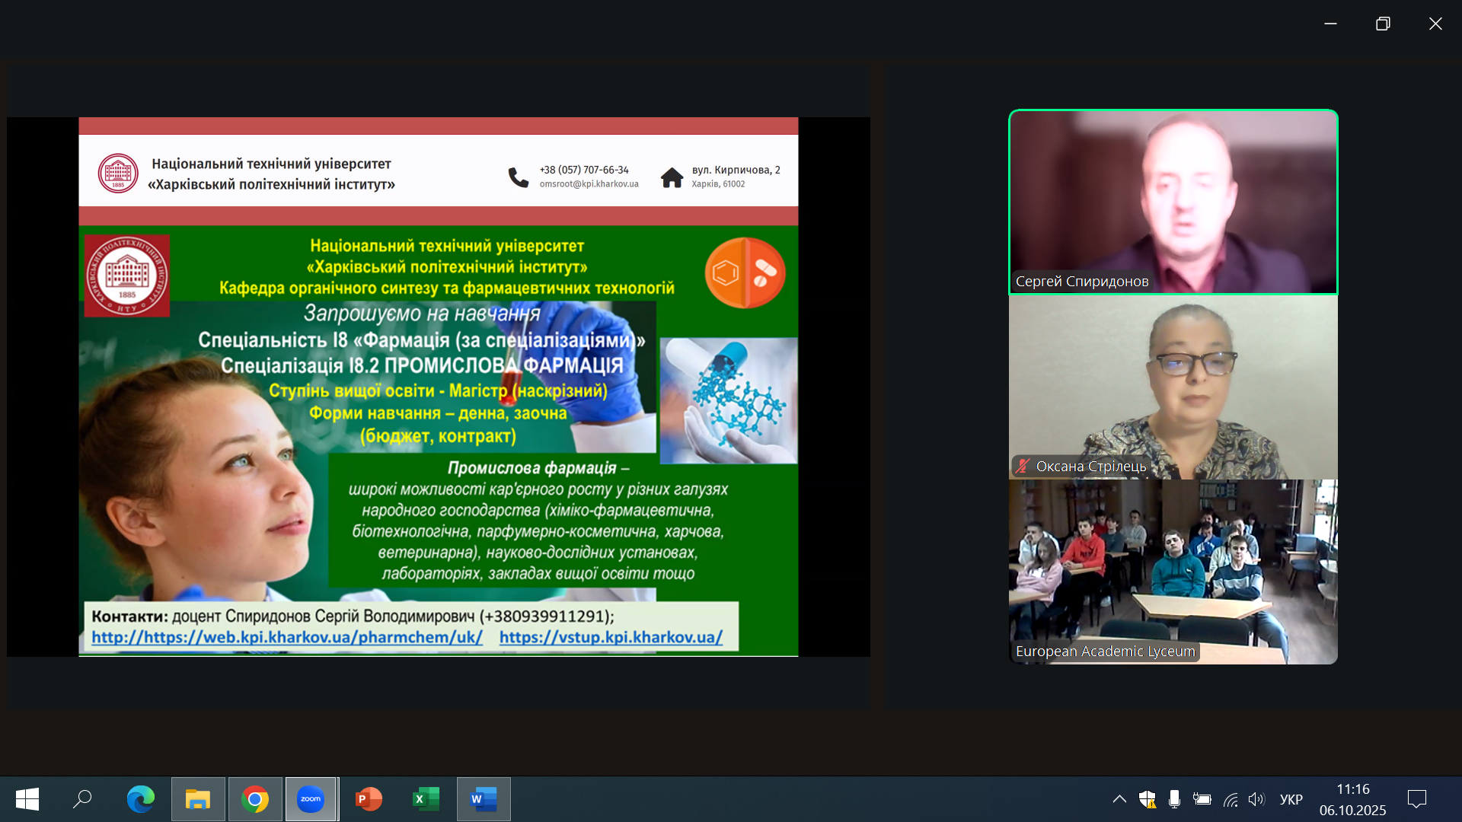The height and width of the screenshot is (822, 1462).
Task: Expand hidden system tray icons chevron
Action: 1119,799
